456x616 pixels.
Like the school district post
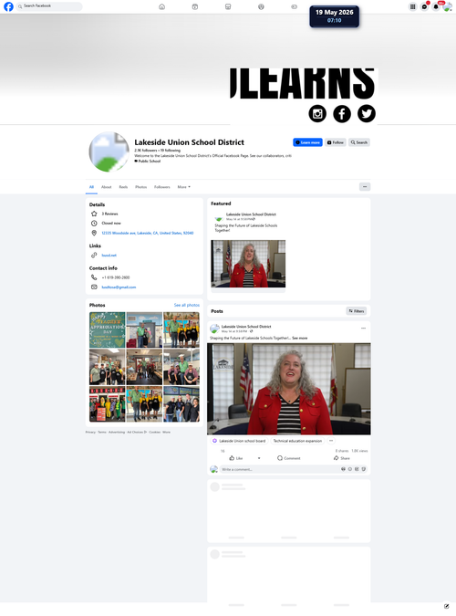coord(236,458)
